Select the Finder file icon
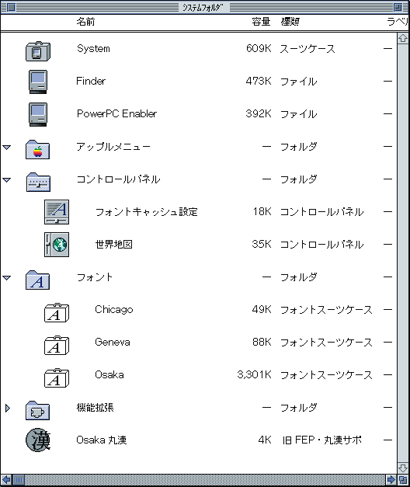410x487 pixels. tap(38, 82)
